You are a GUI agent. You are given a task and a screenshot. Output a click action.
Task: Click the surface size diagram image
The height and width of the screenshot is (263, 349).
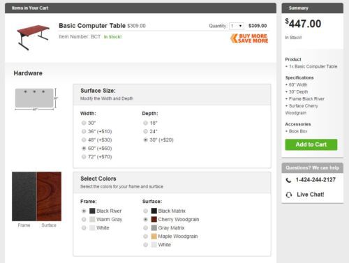click(36, 99)
